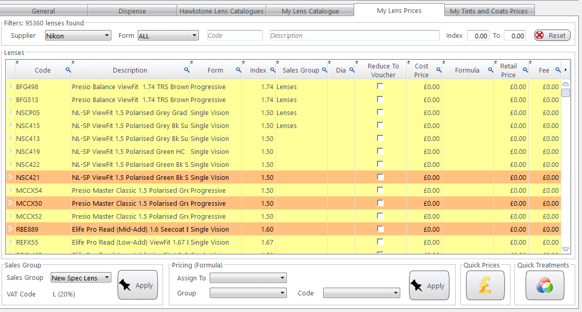Viewport: 582px width, 312px height.
Task: Click the Fee column magnifier icon
Action: click(558, 70)
